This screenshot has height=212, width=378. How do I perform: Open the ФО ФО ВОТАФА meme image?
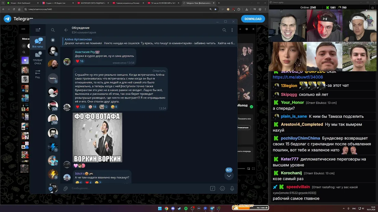(97, 138)
